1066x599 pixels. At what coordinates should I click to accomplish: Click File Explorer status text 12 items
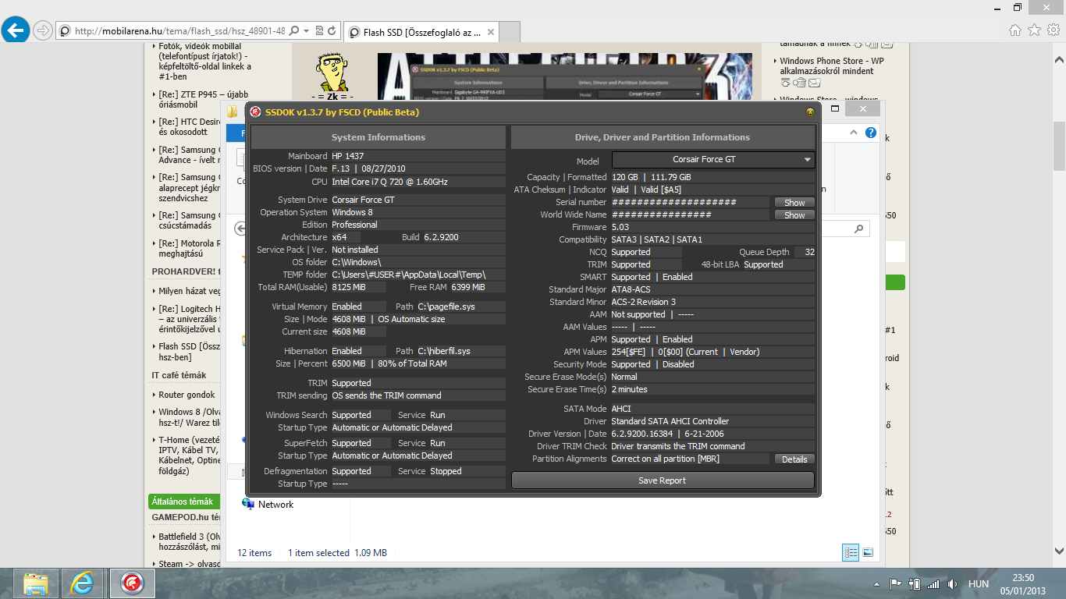(x=254, y=553)
